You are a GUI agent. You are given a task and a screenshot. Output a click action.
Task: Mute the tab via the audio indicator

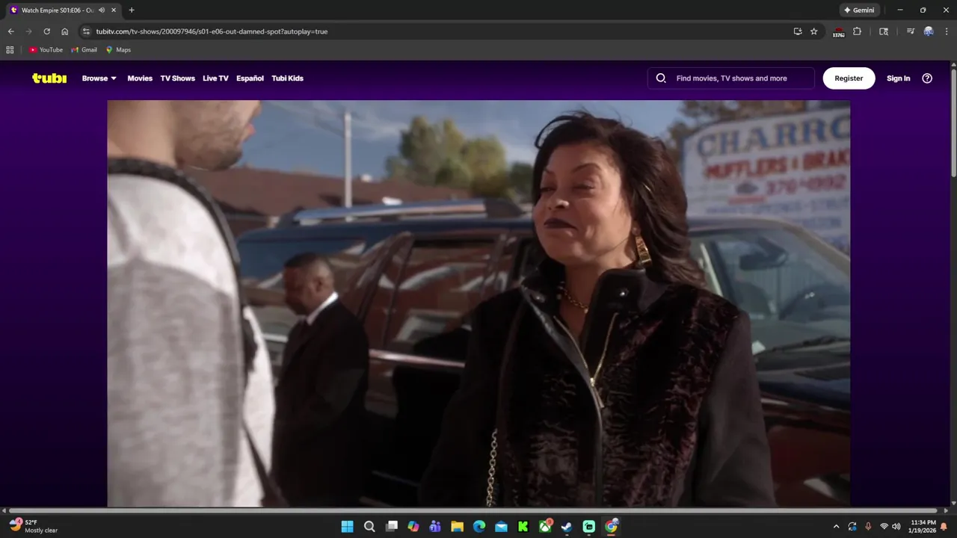coord(102,10)
